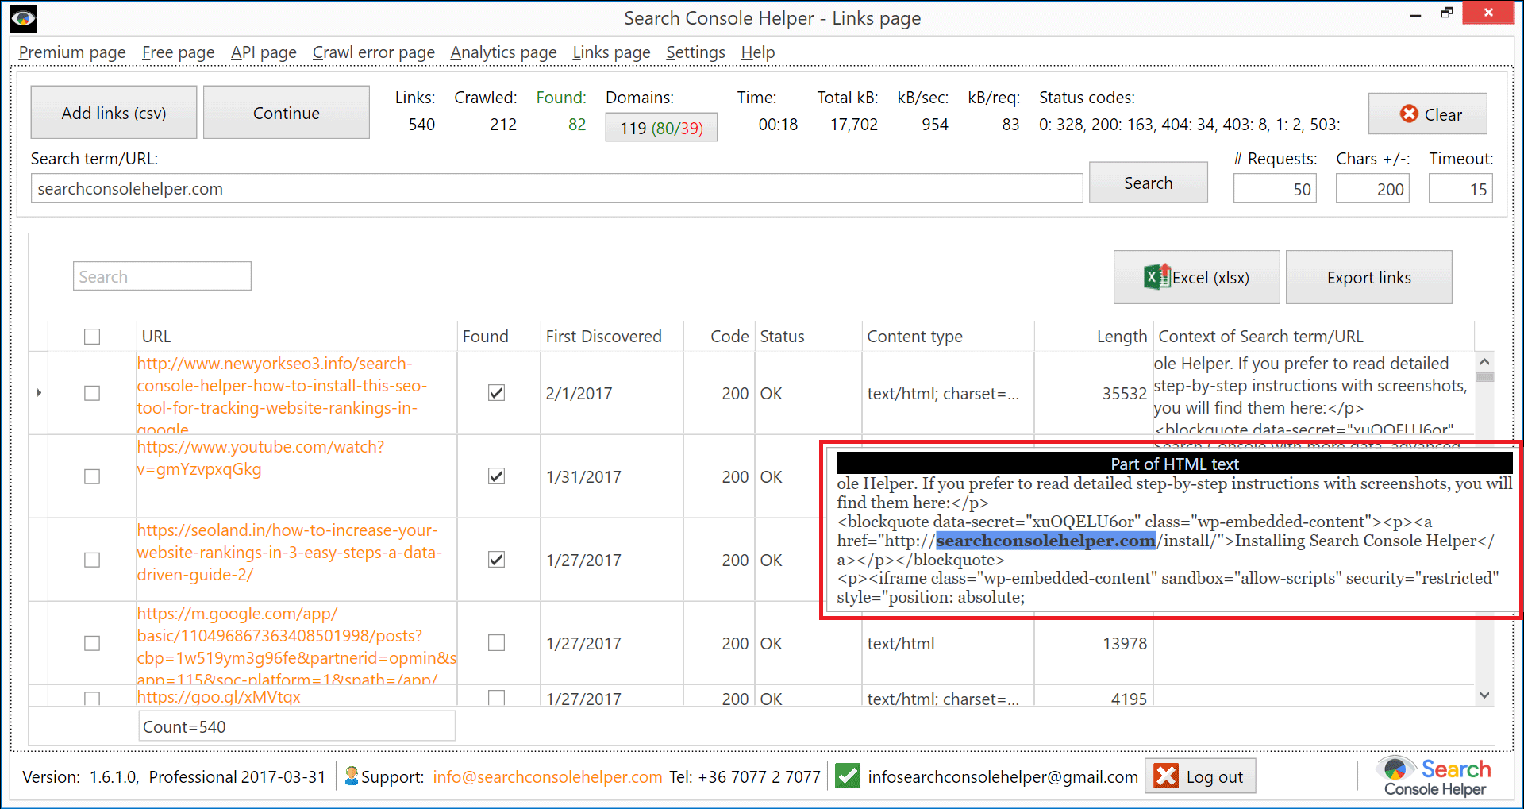Screen dimensions: 1524x809
Task: Open the Crawl error page menu
Action: tap(373, 52)
